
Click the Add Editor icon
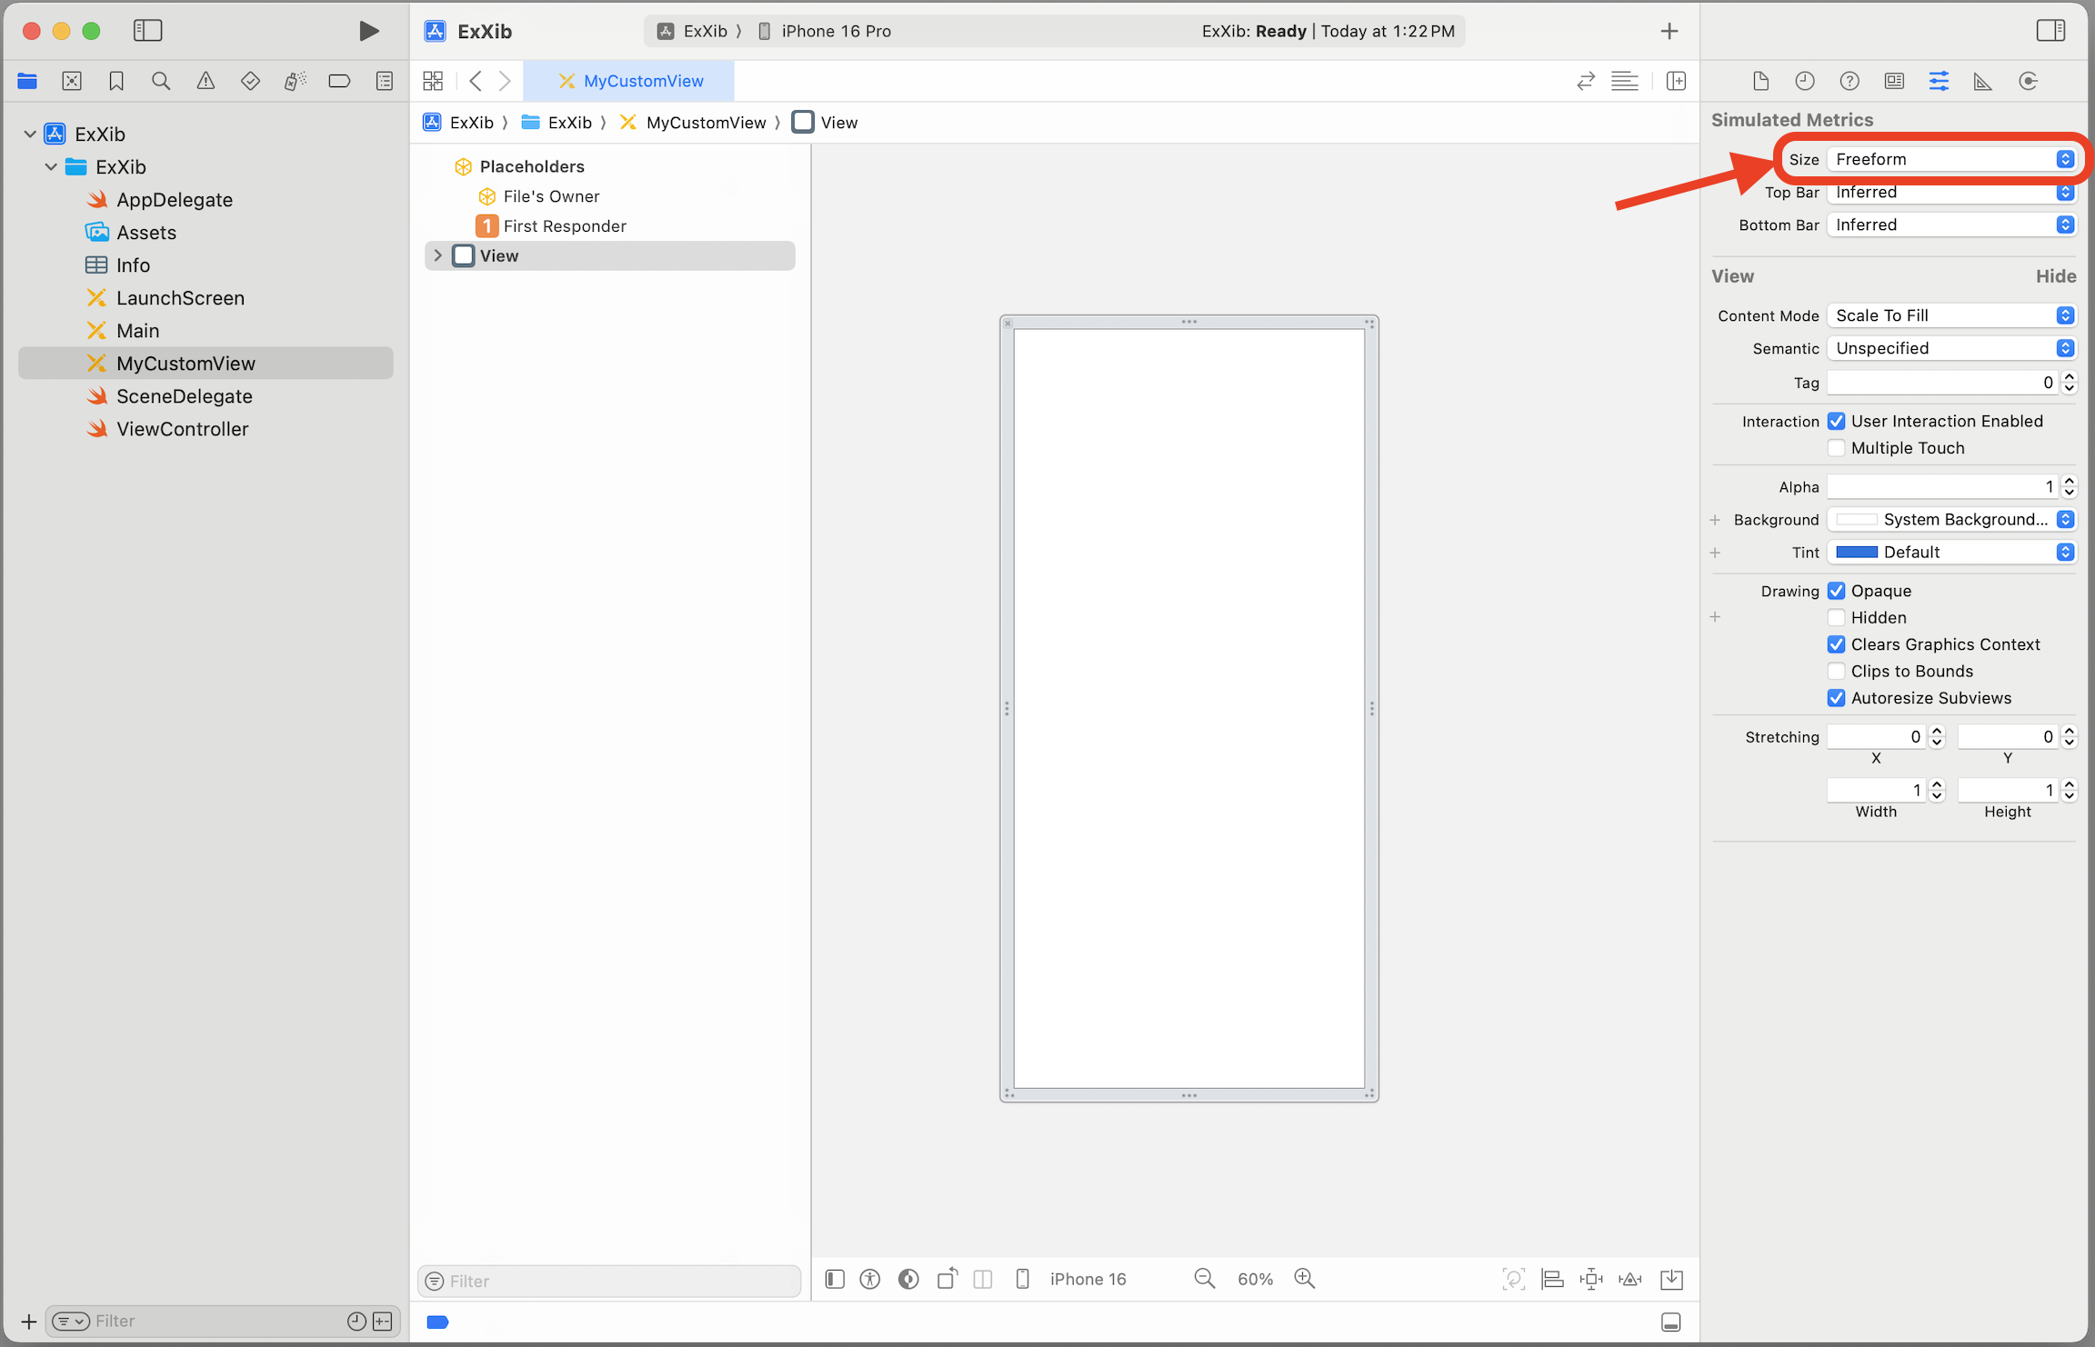point(1676,82)
